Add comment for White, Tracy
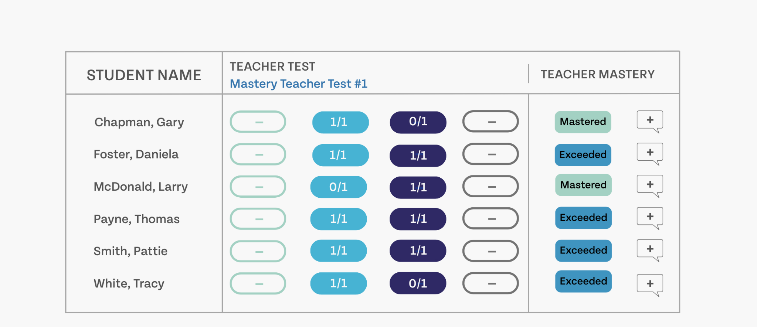Viewport: 757px width, 327px height. point(650,285)
